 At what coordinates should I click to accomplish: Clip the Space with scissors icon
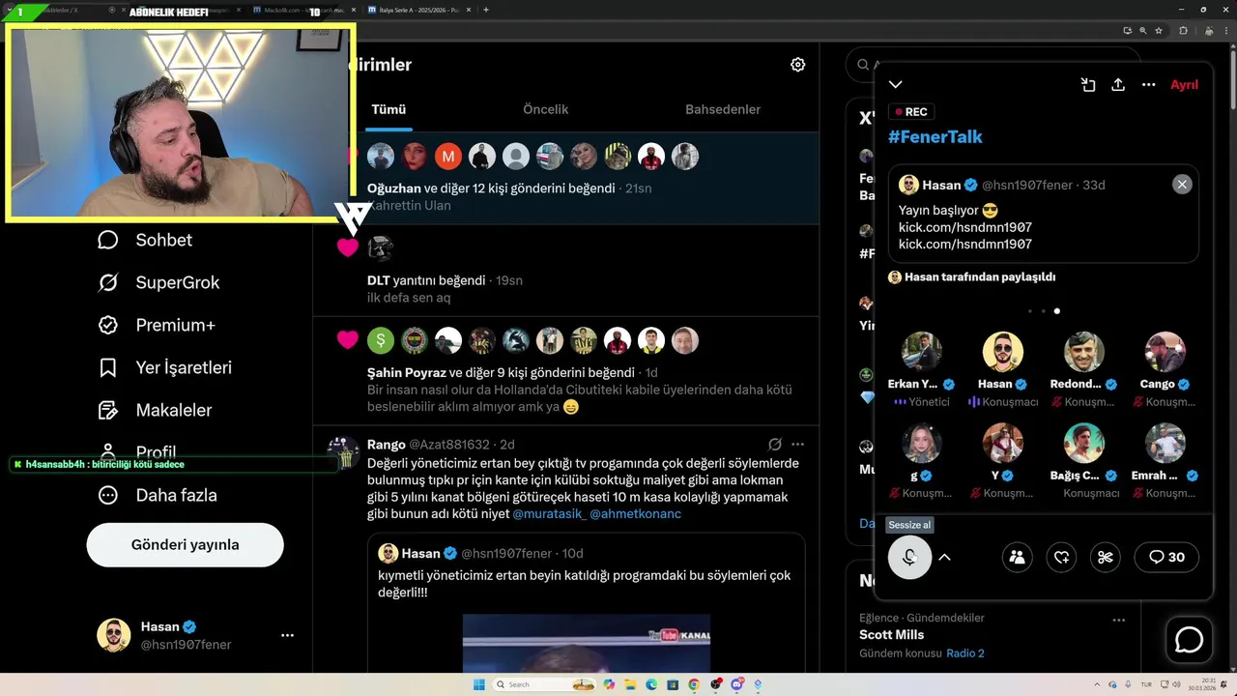[x=1106, y=557]
